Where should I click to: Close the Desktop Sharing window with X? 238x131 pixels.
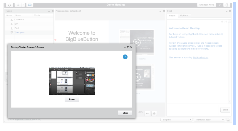(131, 47)
